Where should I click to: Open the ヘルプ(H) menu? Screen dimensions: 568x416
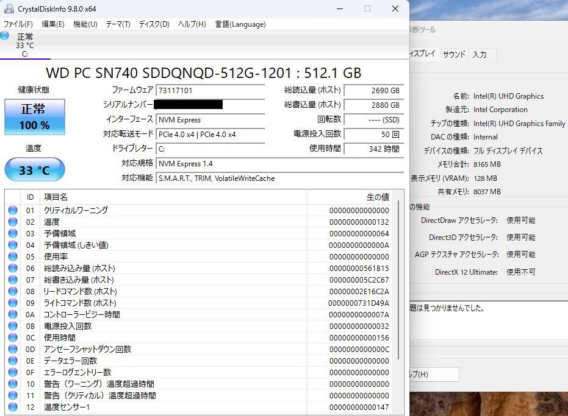click(x=192, y=24)
